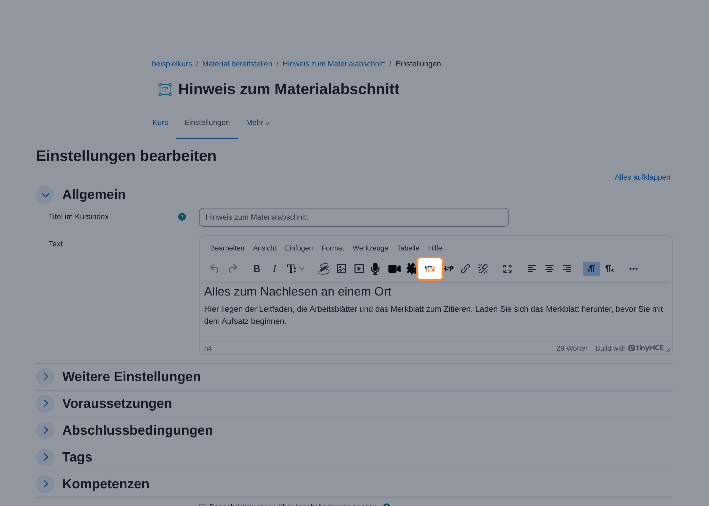Click the redo icon in editor toolbar
Screen dimensions: 709x506
tap(233, 269)
